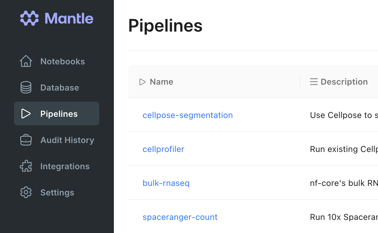Click the Mantle logo icon
The image size is (378, 233).
tap(30, 18)
